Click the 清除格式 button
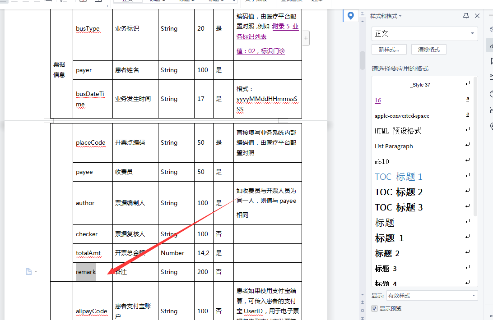The height and width of the screenshot is (320, 493). tap(428, 49)
